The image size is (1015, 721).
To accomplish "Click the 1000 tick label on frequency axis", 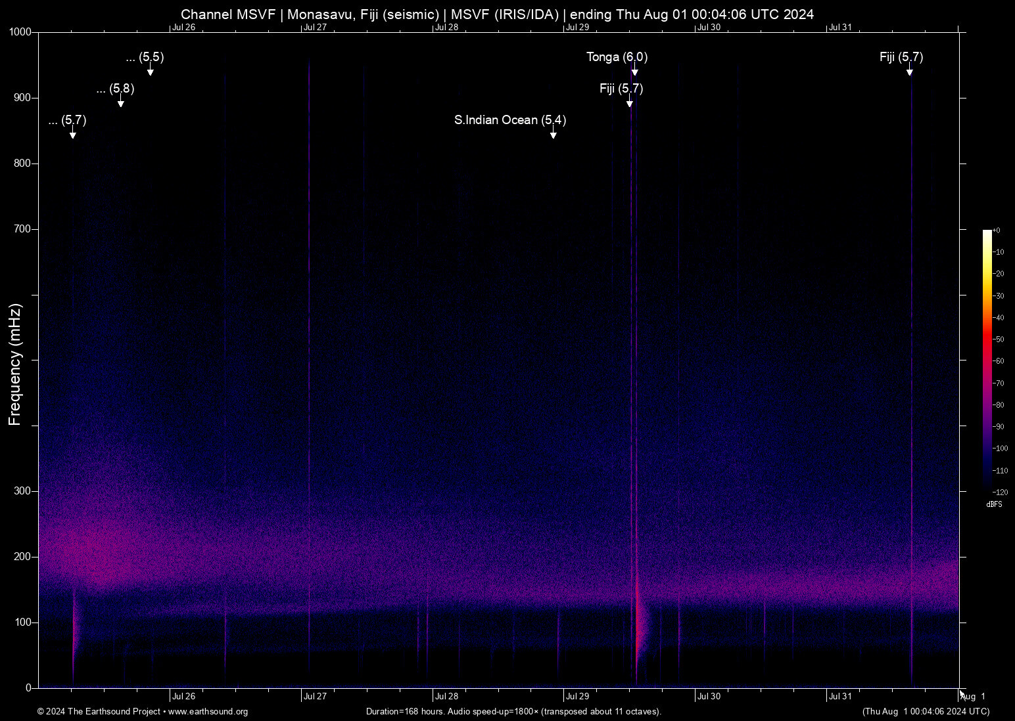I will click(21, 32).
